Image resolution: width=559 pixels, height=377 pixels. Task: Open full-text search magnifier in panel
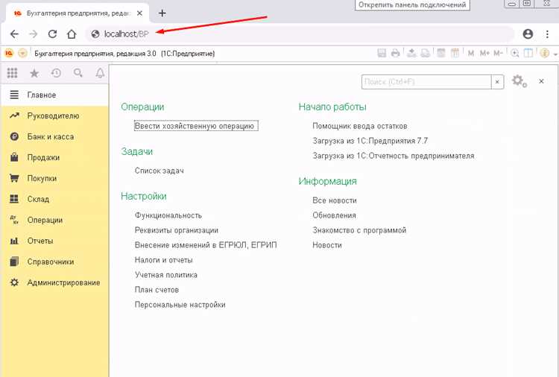tap(78, 73)
